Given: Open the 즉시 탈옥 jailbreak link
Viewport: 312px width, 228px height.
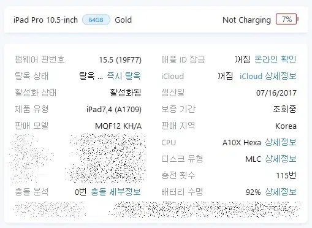Looking at the screenshot, I should pyautogui.click(x=124, y=76).
